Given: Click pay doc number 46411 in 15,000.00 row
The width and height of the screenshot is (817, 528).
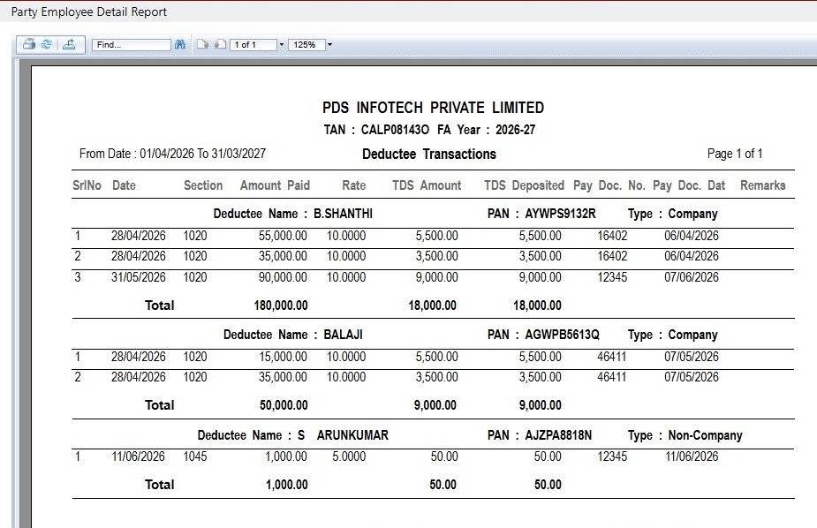Looking at the screenshot, I should point(612,357).
